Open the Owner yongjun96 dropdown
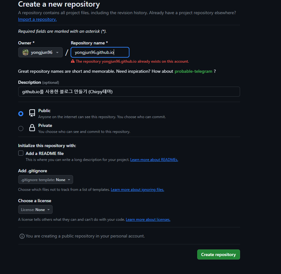281x274 pixels. pyautogui.click(x=40, y=52)
